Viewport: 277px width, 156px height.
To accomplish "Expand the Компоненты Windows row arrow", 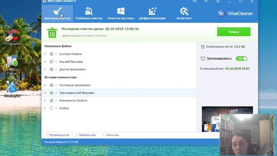I will click(x=45, y=101).
